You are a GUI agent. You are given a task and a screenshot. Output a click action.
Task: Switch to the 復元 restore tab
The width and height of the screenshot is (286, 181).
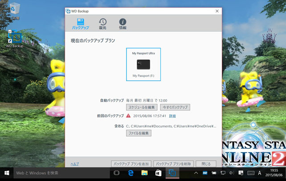pyautogui.click(x=102, y=24)
